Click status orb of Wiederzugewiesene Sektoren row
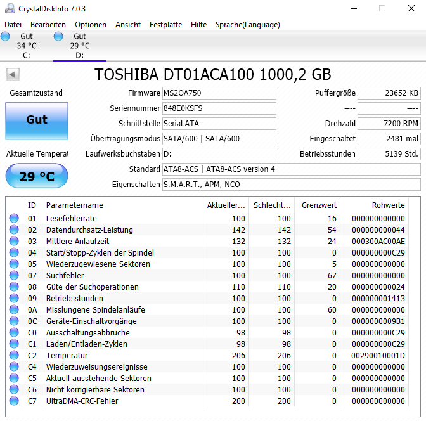Image resolution: width=426 pixels, height=421 pixels. 14,264
